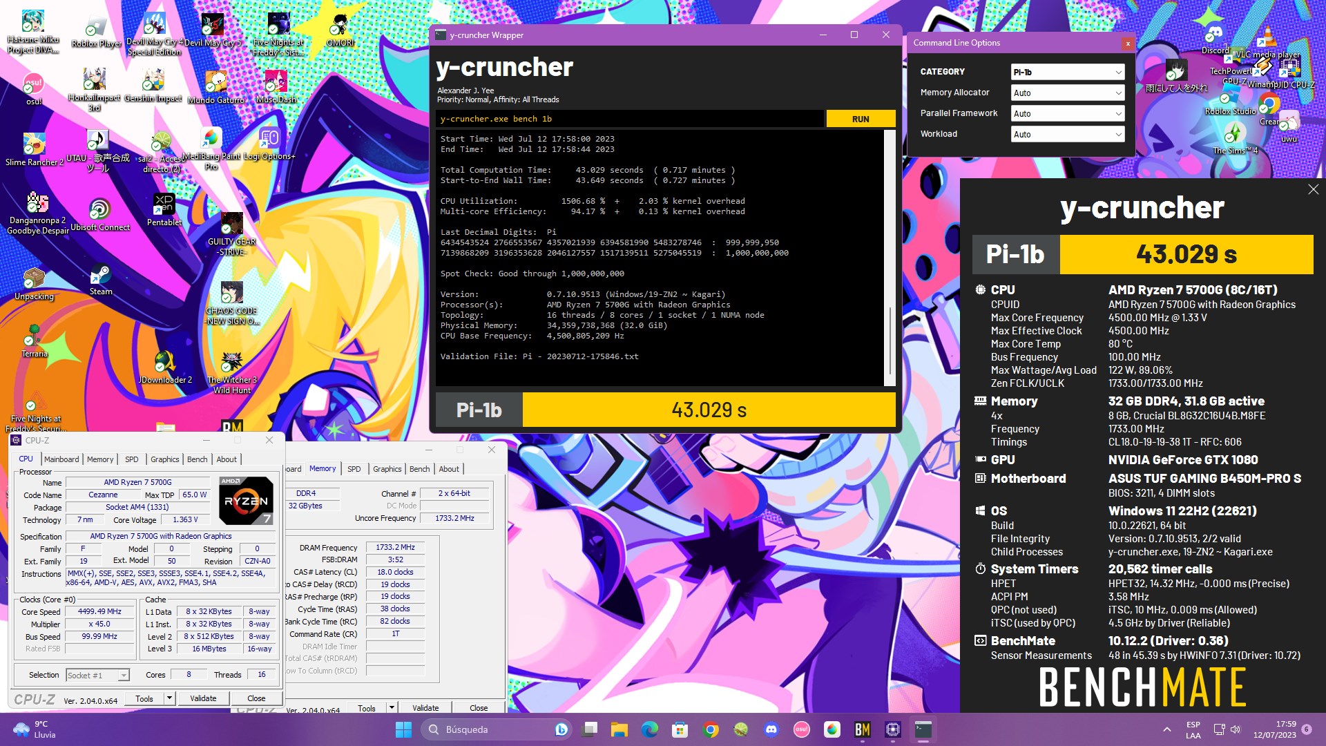Image resolution: width=1326 pixels, height=746 pixels.
Task: Open the Windows Start menu
Action: pos(403,729)
